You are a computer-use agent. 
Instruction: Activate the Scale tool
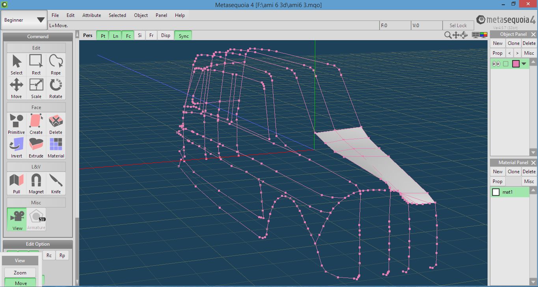click(36, 88)
